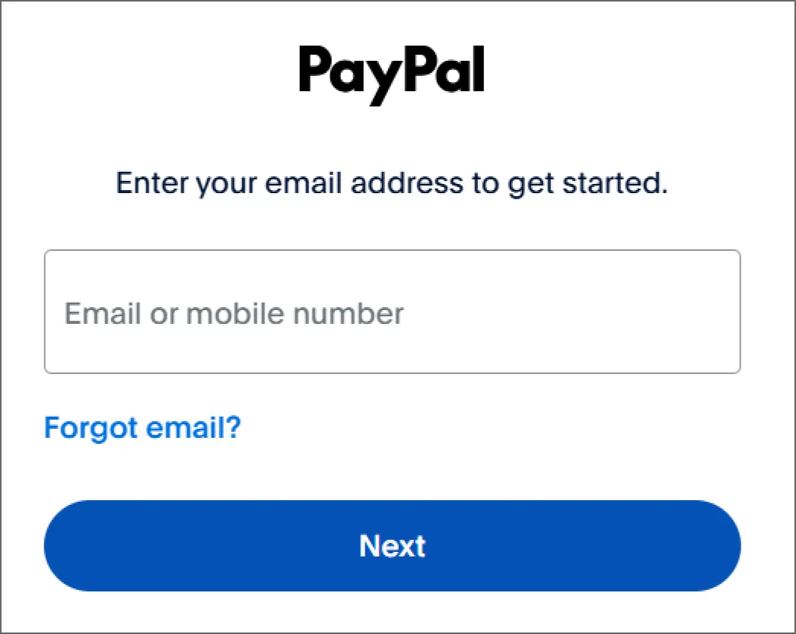The image size is (796, 634).
Task: Click the "Enter your email address" heading text
Action: click(x=391, y=183)
